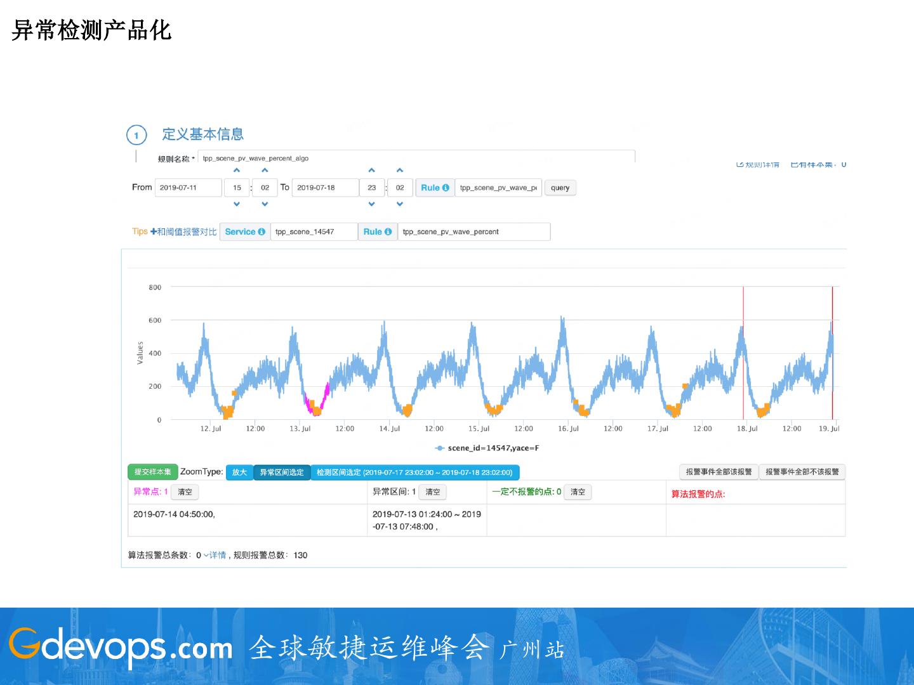The width and height of the screenshot is (914, 685).
Task: Increase the From hour with the up chevron
Action: pyautogui.click(x=237, y=171)
